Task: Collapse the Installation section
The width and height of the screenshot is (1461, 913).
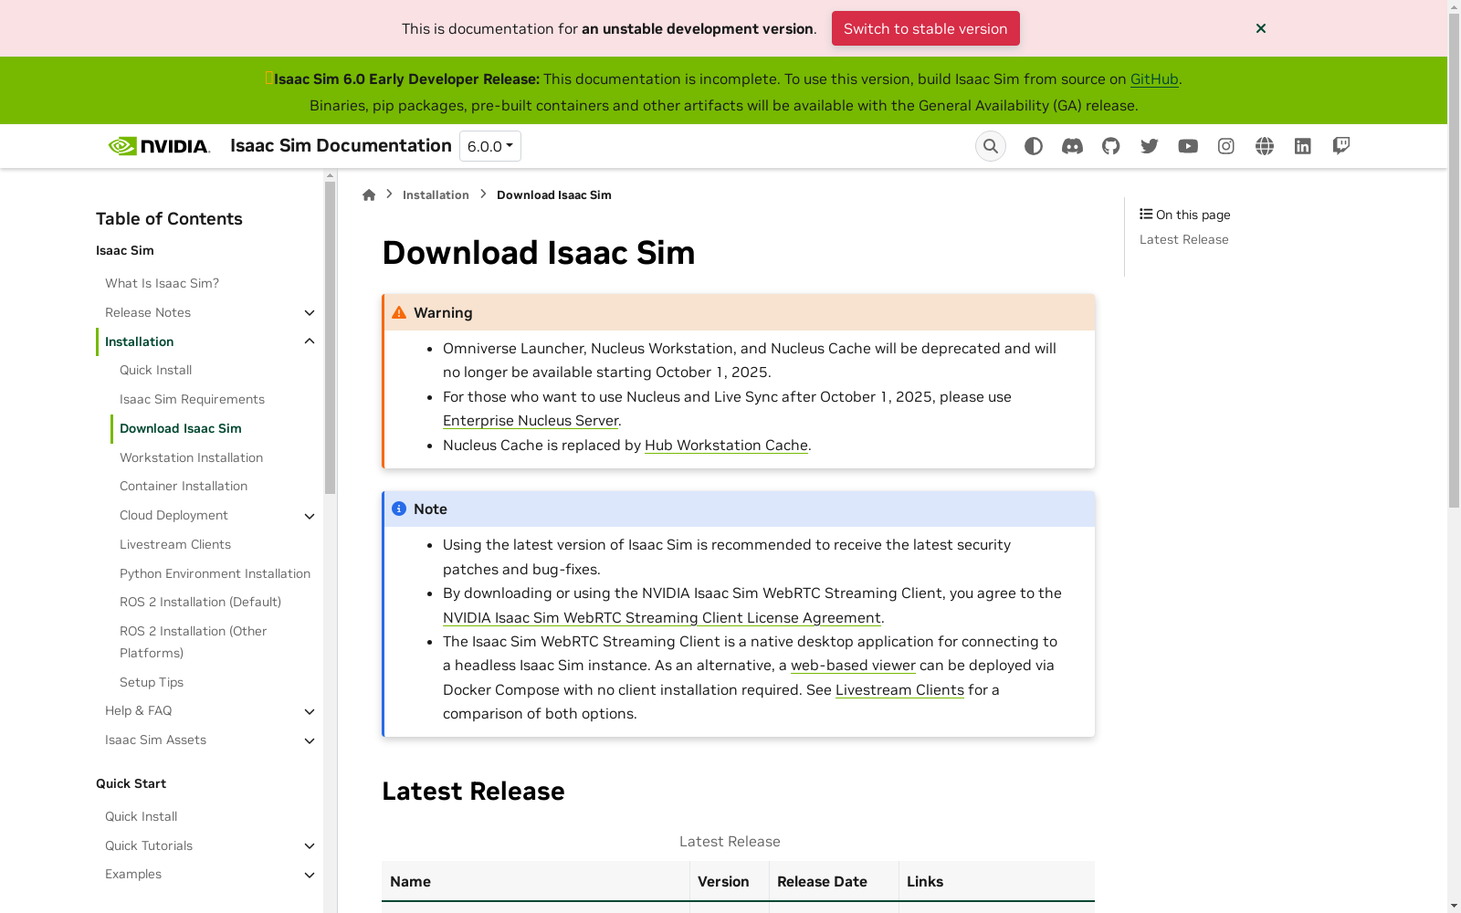Action: 310,341
